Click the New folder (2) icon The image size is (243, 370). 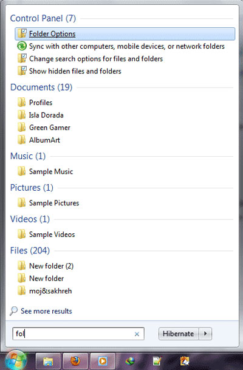click(21, 266)
